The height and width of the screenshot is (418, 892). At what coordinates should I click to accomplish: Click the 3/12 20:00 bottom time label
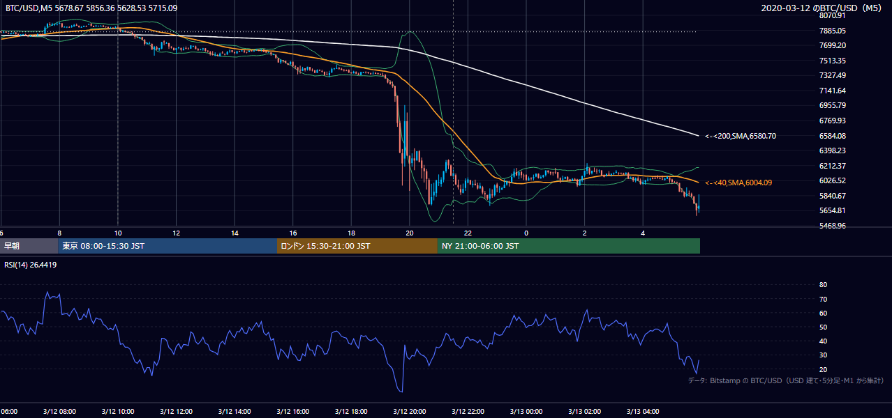409,411
